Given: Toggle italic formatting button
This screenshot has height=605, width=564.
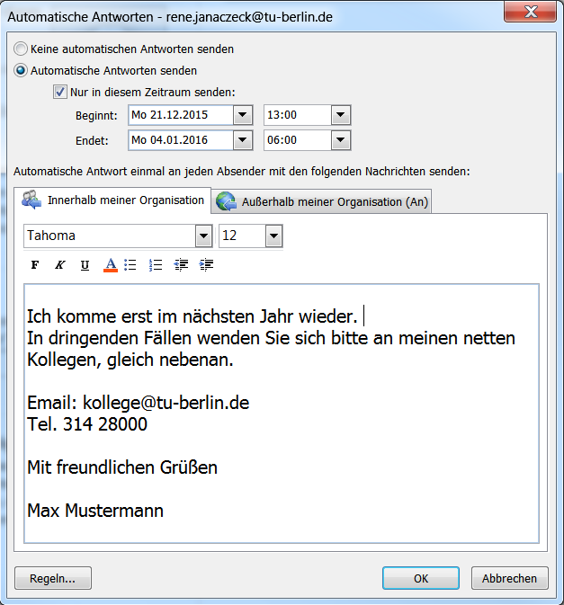Looking at the screenshot, I should [59, 265].
